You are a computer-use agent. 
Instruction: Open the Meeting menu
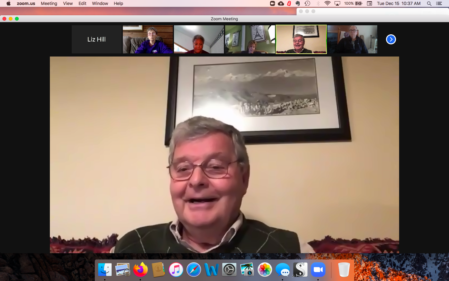(x=49, y=3)
